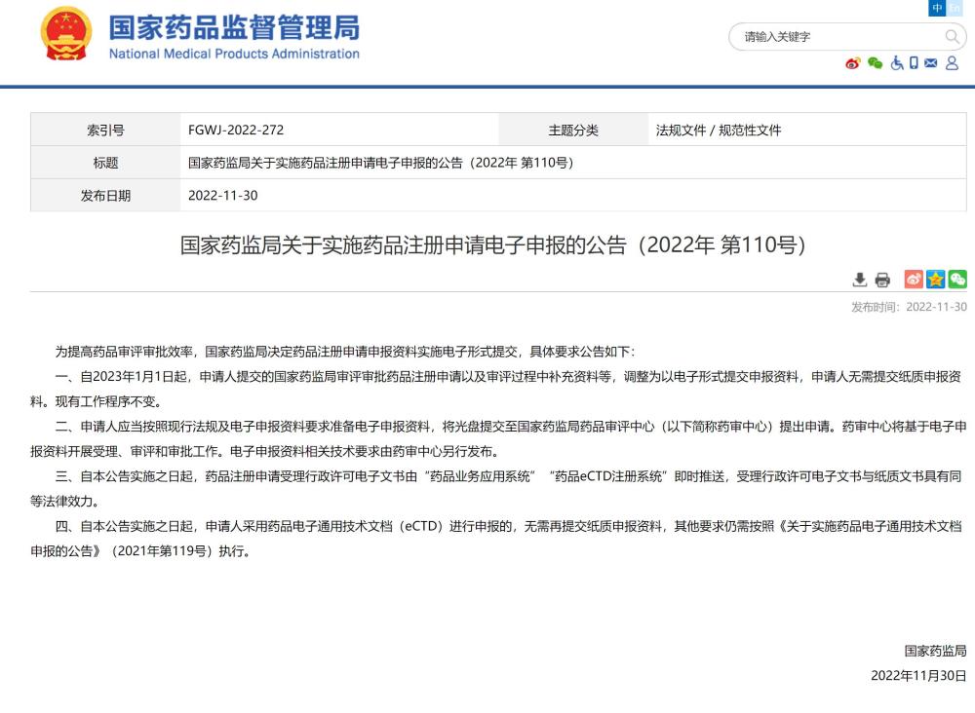Image resolution: width=975 pixels, height=713 pixels.
Task: Print the page using the printer icon
Action: [x=882, y=281]
